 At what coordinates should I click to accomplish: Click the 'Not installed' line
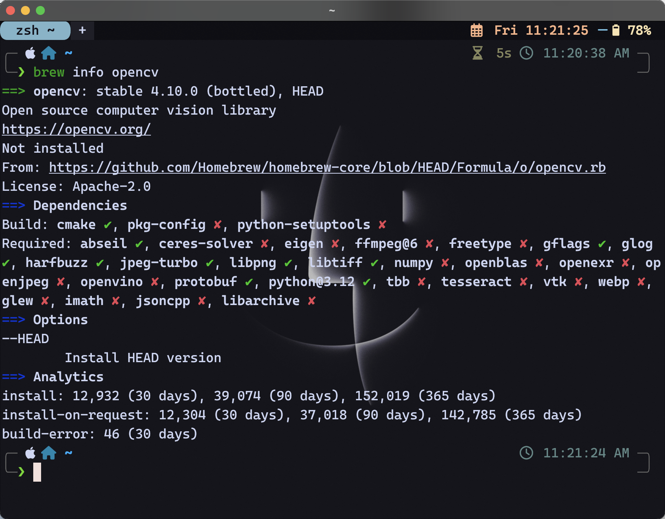tap(53, 148)
